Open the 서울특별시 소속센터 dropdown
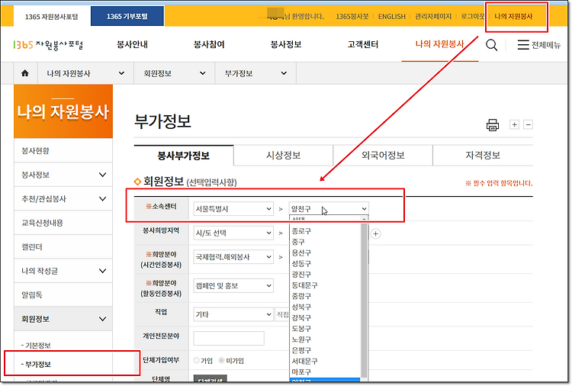 click(x=233, y=209)
